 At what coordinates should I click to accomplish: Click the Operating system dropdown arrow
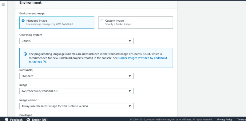[129, 41]
